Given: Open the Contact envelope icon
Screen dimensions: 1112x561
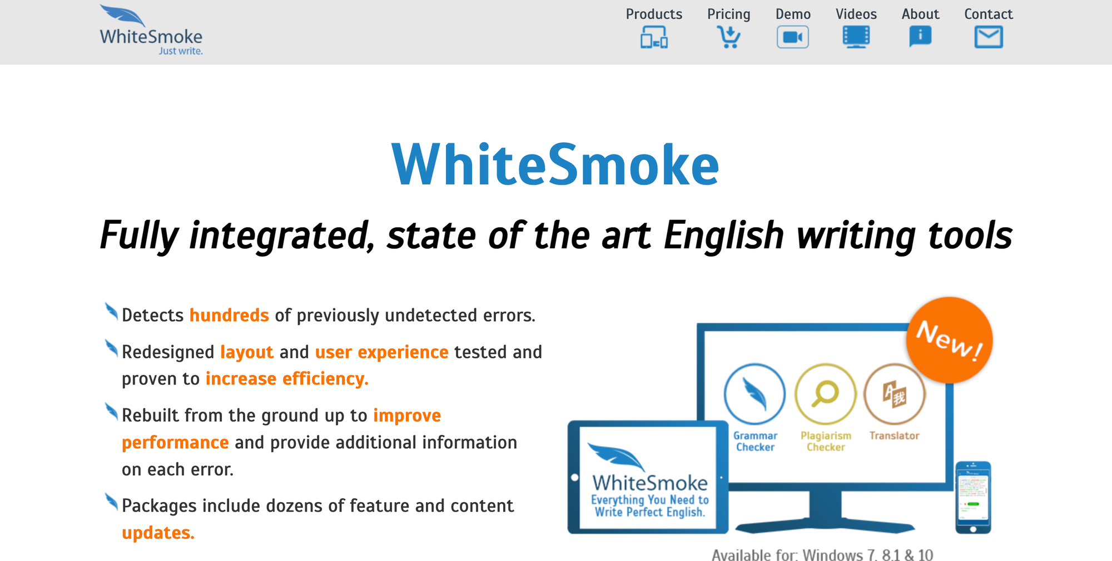Looking at the screenshot, I should pyautogui.click(x=988, y=37).
